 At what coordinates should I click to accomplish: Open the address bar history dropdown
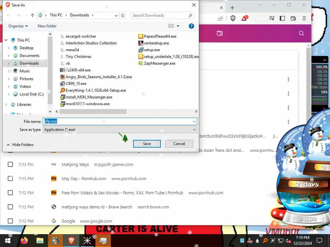pos(116,15)
